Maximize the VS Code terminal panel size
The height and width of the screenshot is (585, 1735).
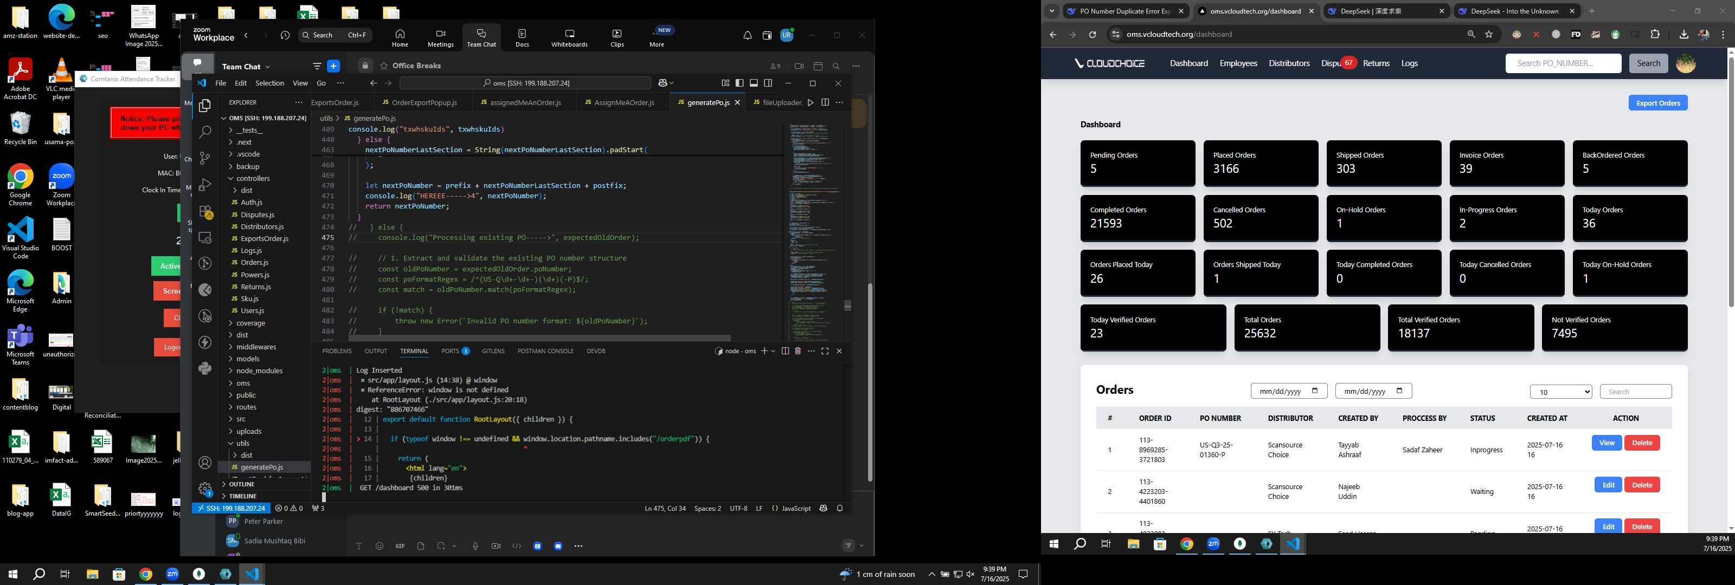(825, 352)
